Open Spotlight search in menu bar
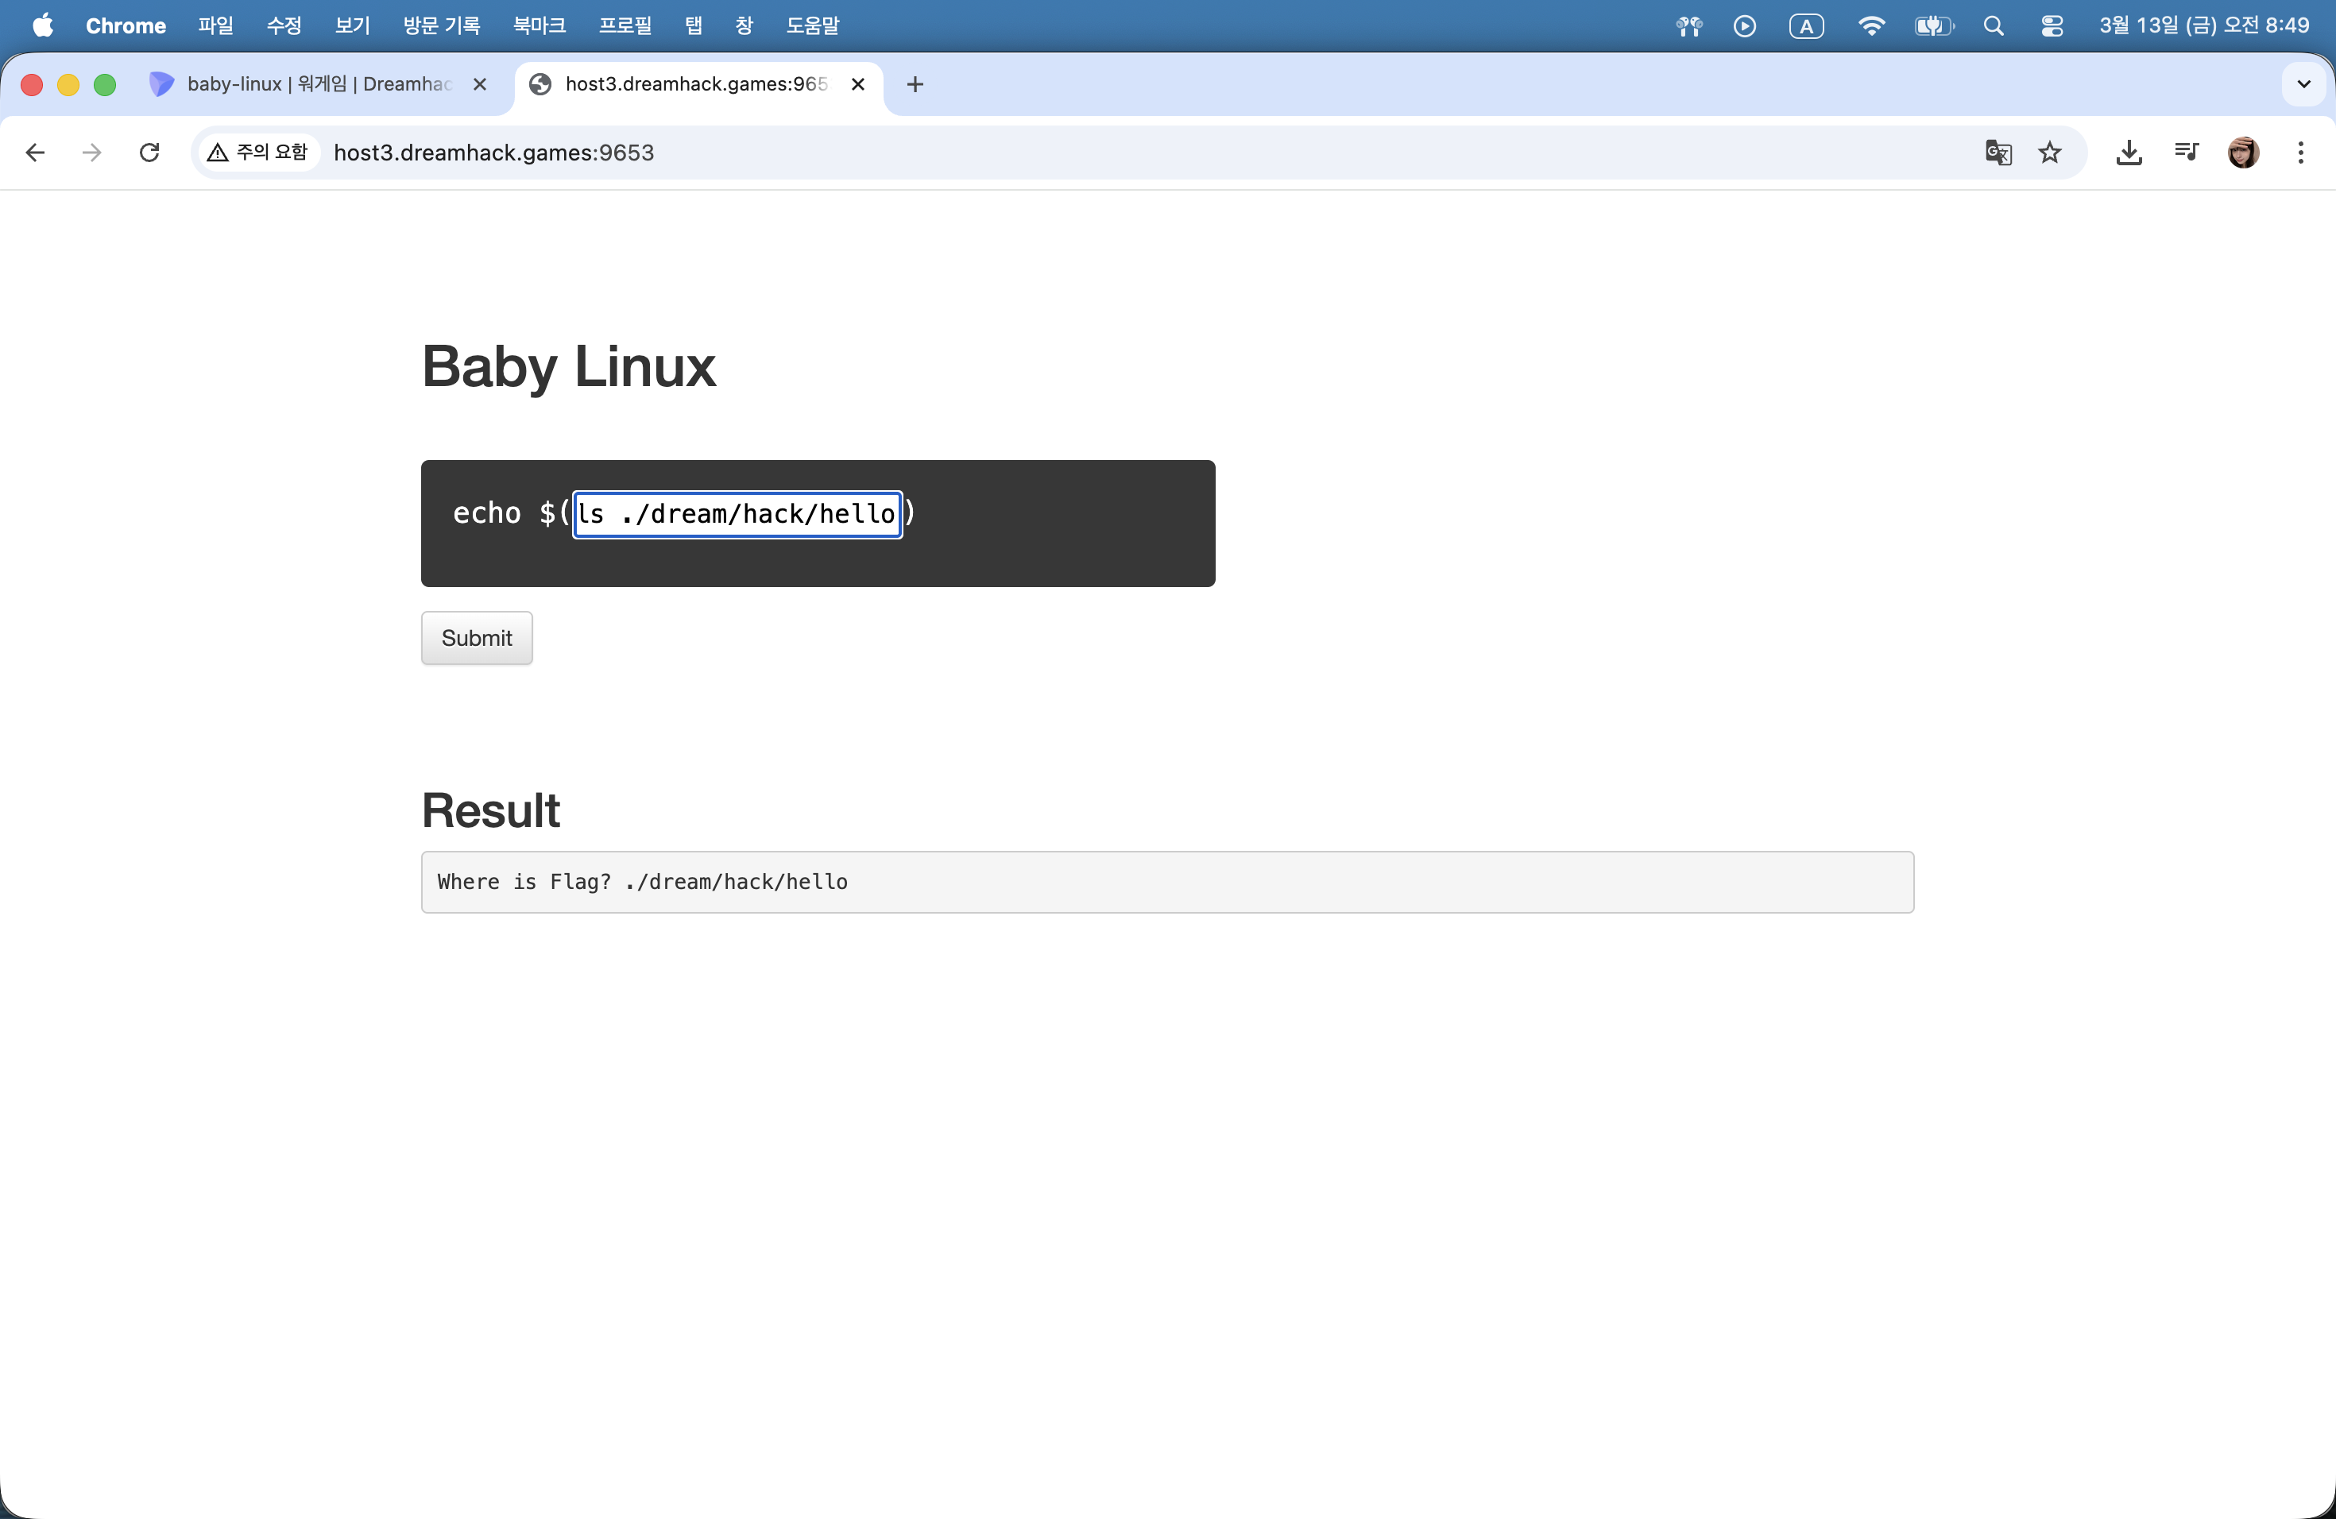Image resolution: width=2336 pixels, height=1519 pixels. (1993, 25)
